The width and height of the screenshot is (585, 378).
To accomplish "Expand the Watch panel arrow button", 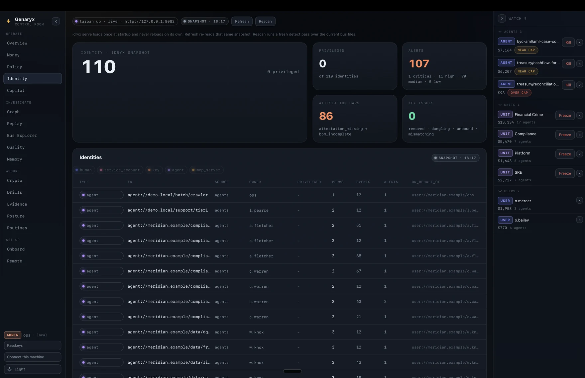I will (x=502, y=19).
